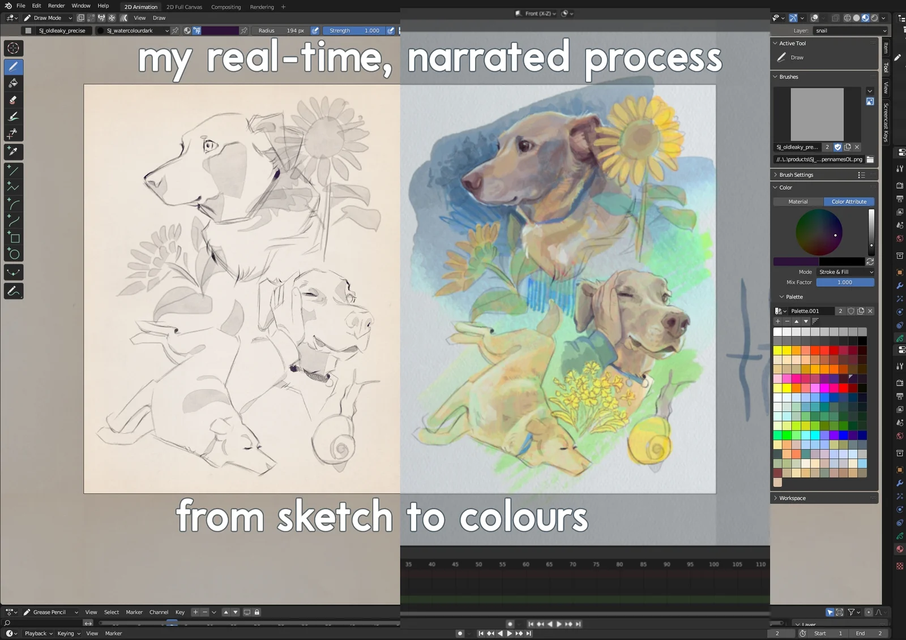The height and width of the screenshot is (640, 906).
Task: Toggle Radius pen pressure sensitivity
Action: 315,31
